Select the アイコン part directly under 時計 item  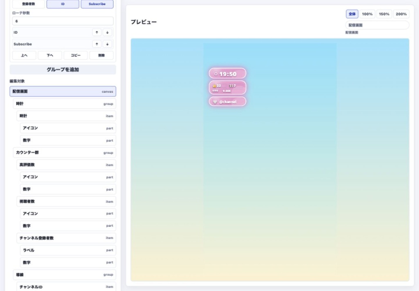click(x=68, y=128)
